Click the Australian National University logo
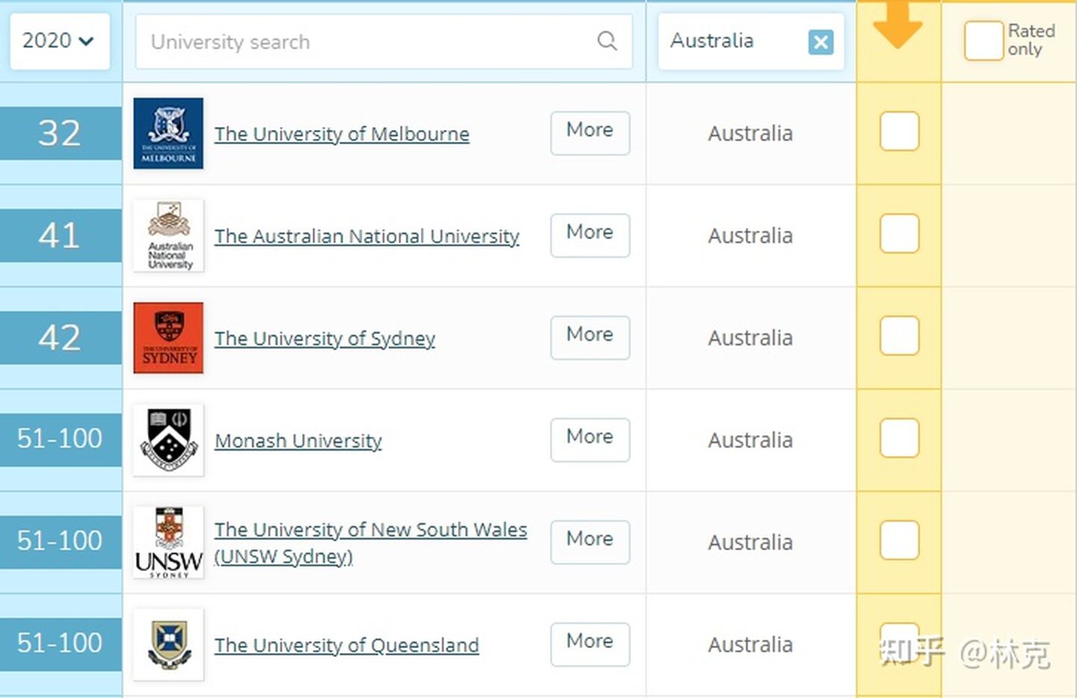 [x=168, y=235]
